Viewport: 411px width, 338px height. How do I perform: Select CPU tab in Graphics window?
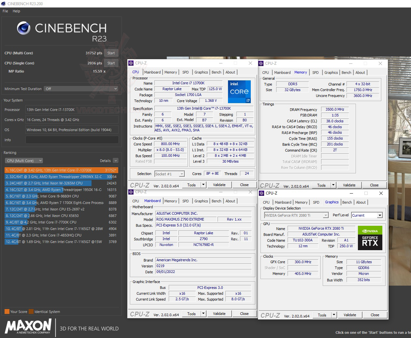tap(266, 202)
